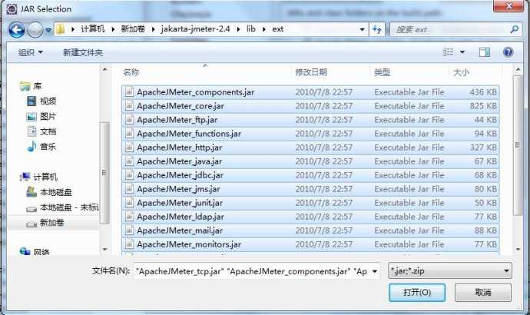
Task: Toggle the preview pane icon
Action: coord(485,52)
